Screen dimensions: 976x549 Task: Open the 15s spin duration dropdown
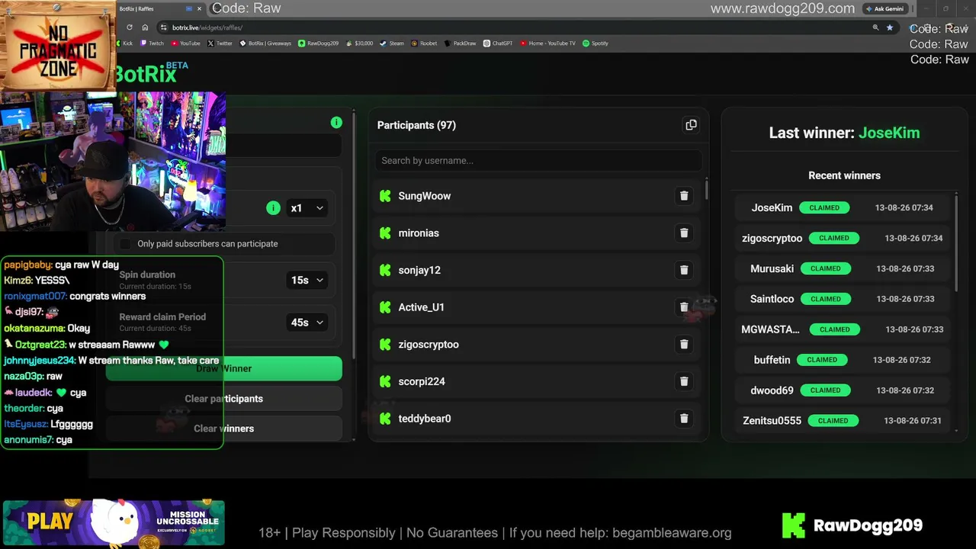point(307,281)
